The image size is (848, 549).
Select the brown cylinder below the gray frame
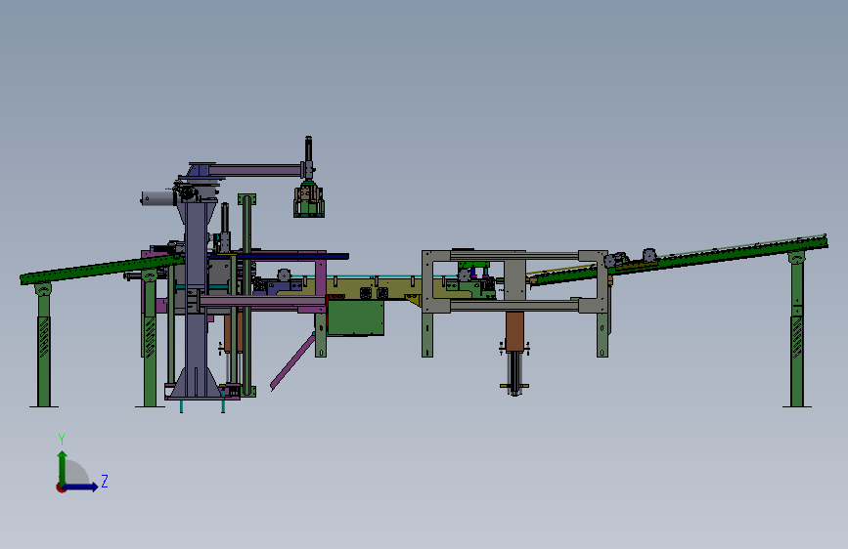[514, 332]
